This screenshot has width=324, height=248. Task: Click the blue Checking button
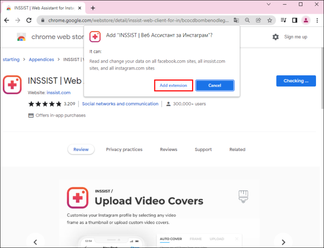pyautogui.click(x=296, y=81)
